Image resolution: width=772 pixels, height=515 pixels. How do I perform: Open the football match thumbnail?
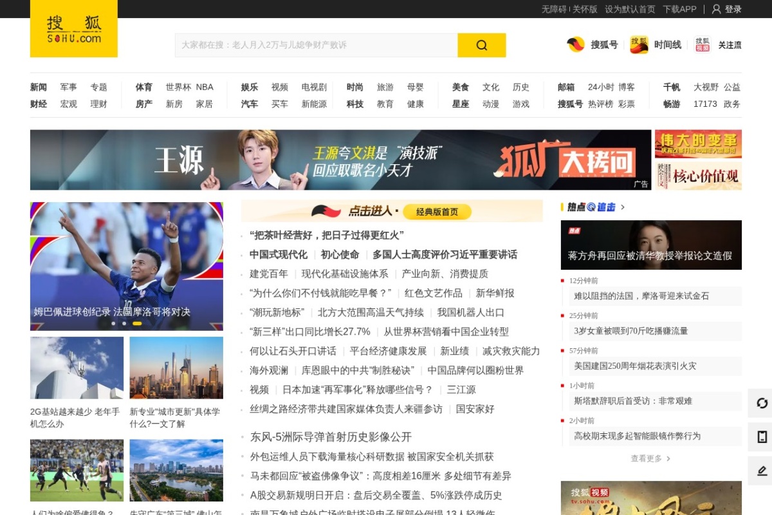pyautogui.click(x=77, y=471)
